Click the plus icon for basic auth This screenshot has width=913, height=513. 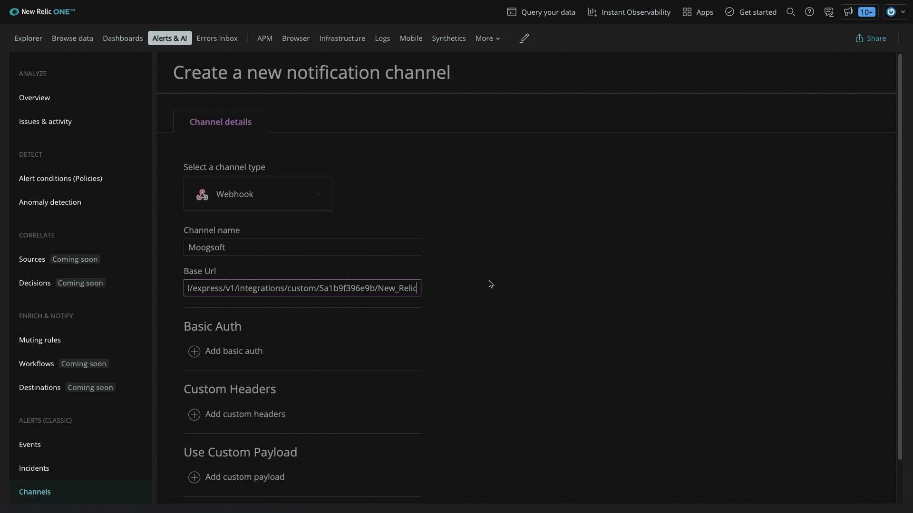pyautogui.click(x=194, y=351)
